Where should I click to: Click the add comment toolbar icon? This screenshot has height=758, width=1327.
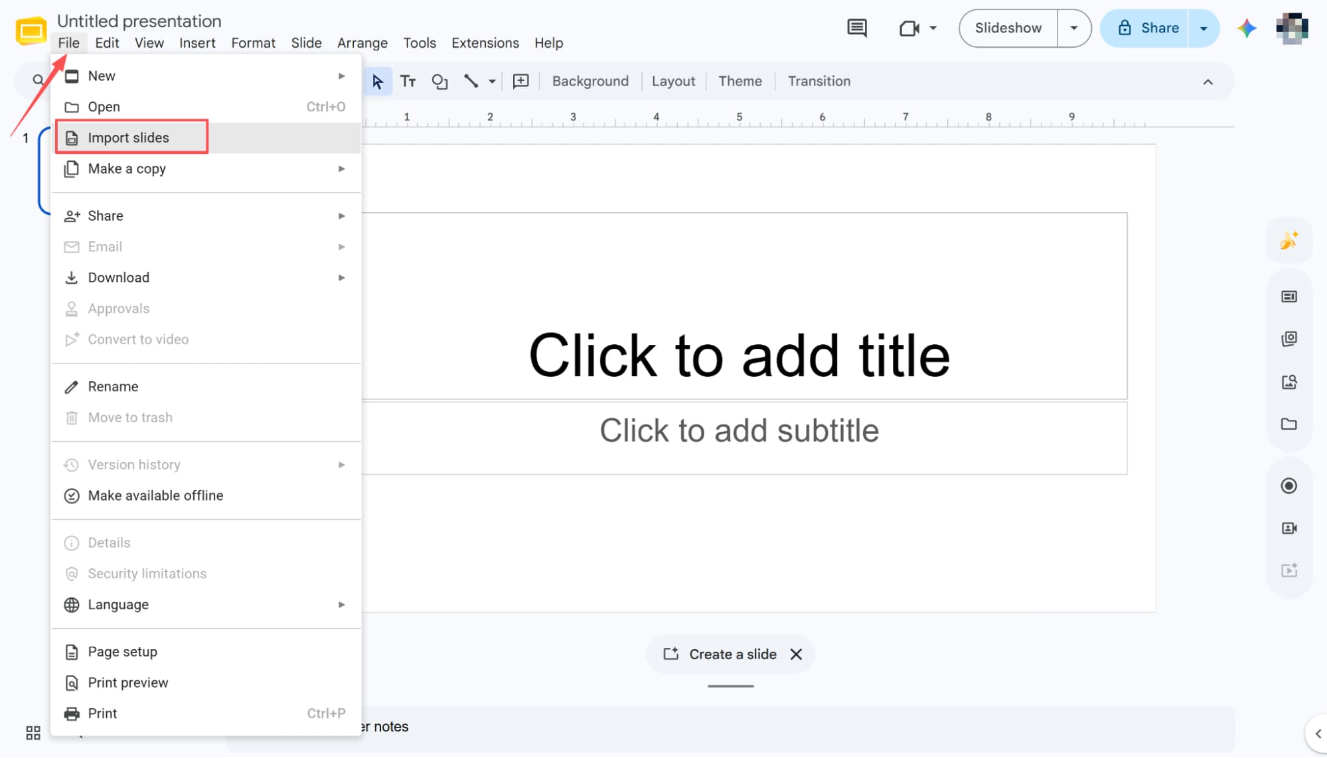click(x=521, y=81)
